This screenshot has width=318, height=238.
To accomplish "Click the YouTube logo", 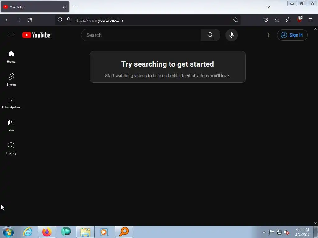I will tap(36, 35).
